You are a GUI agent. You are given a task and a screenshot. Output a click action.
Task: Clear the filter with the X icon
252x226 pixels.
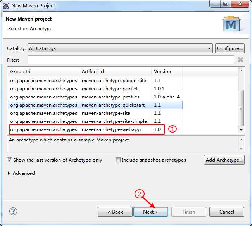240,60
